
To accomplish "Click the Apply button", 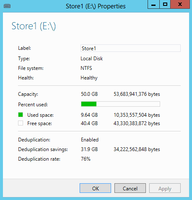I will 165,188.
